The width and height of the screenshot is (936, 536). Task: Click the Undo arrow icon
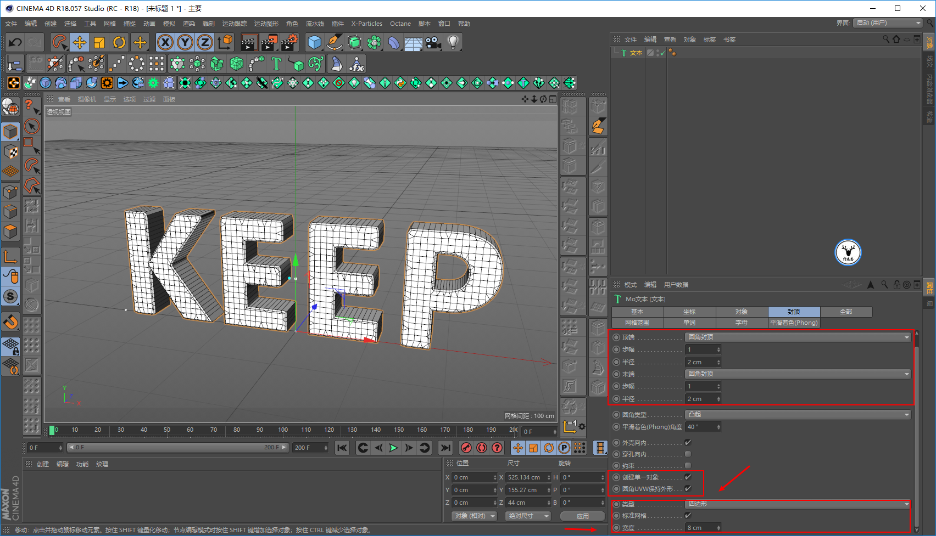coord(15,42)
